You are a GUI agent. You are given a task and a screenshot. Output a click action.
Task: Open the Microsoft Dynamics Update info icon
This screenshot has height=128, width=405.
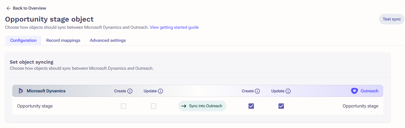(x=161, y=91)
